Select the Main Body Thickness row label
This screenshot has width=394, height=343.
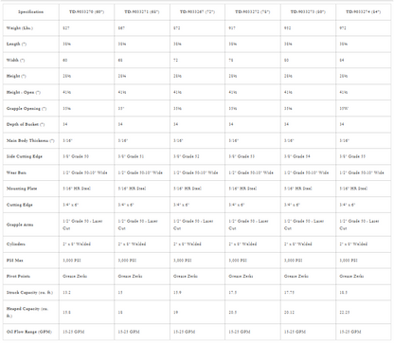click(30, 140)
